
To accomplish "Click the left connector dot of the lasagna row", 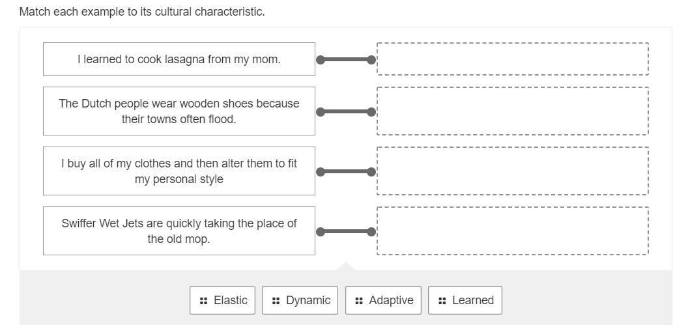I will (320, 60).
